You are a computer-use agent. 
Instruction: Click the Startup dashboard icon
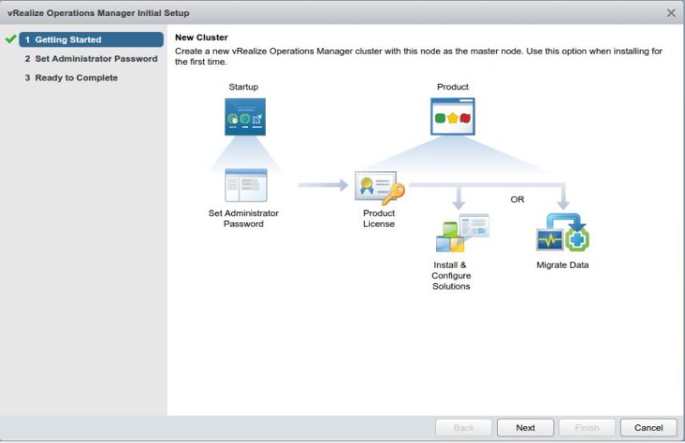tap(245, 117)
